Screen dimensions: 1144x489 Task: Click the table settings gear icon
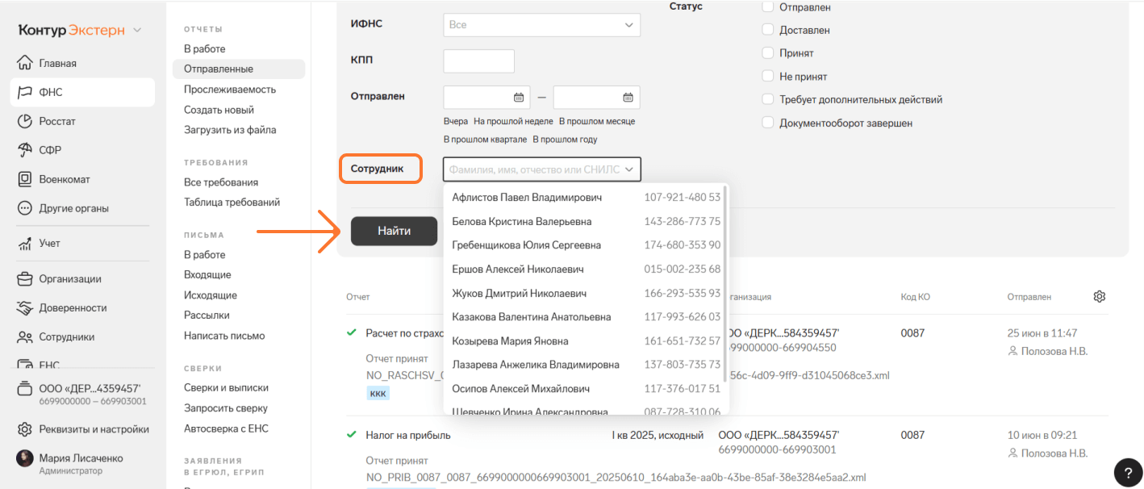coord(1099,296)
